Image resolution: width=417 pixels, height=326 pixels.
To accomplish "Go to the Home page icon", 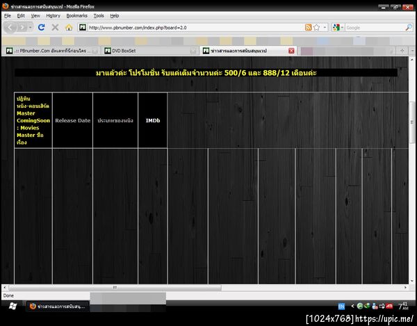I will pos(69,27).
